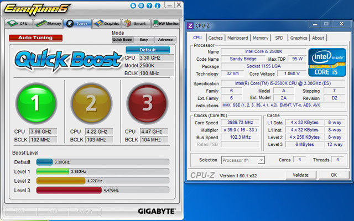Image resolution: width=354 pixels, height=221 pixels.
Task: Click the level 3 CPU 4.47 GHz field
Action: point(154,131)
